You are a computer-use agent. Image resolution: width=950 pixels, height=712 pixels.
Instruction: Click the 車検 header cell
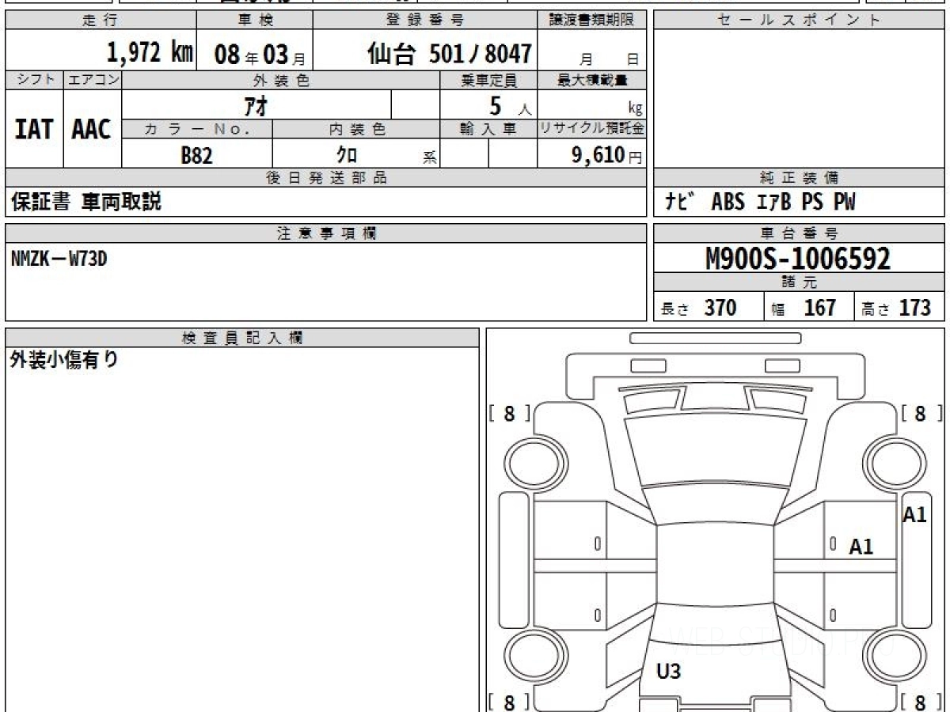click(254, 21)
